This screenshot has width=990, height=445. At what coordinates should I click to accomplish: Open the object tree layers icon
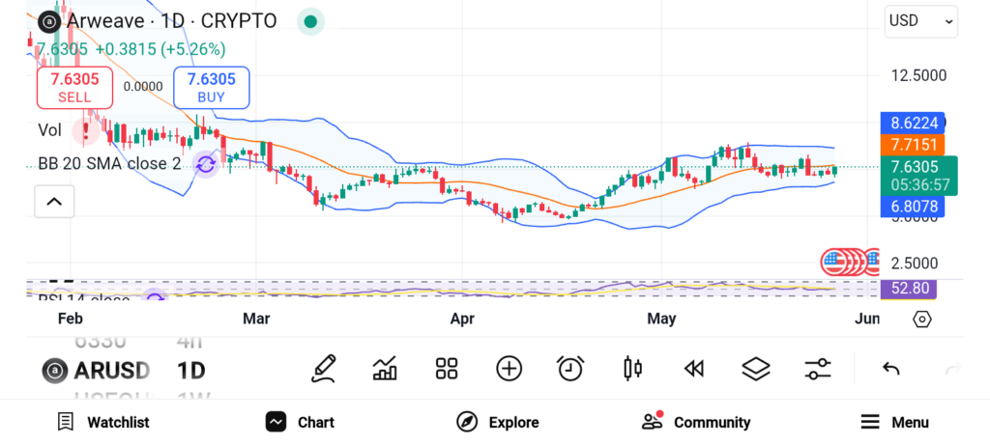tap(756, 369)
